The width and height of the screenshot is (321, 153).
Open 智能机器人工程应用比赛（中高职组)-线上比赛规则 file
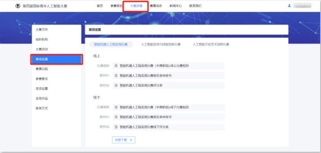[x=168, y=66]
